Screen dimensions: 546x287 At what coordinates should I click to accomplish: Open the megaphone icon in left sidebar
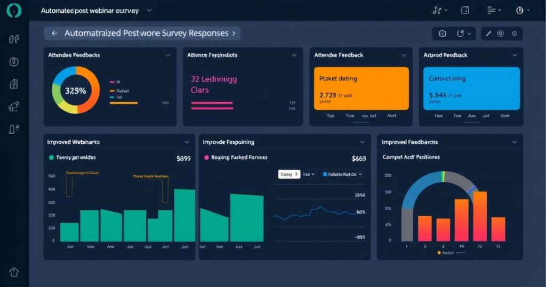click(x=14, y=106)
